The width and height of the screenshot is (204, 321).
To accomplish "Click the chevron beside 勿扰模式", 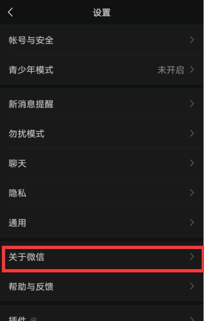I will click(x=192, y=134).
